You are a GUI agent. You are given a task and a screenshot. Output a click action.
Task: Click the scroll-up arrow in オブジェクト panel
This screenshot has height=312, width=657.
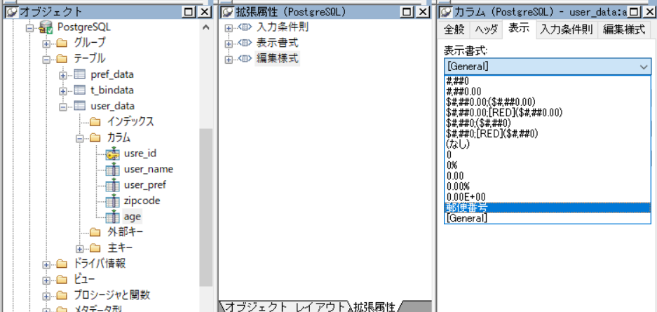pos(205,27)
